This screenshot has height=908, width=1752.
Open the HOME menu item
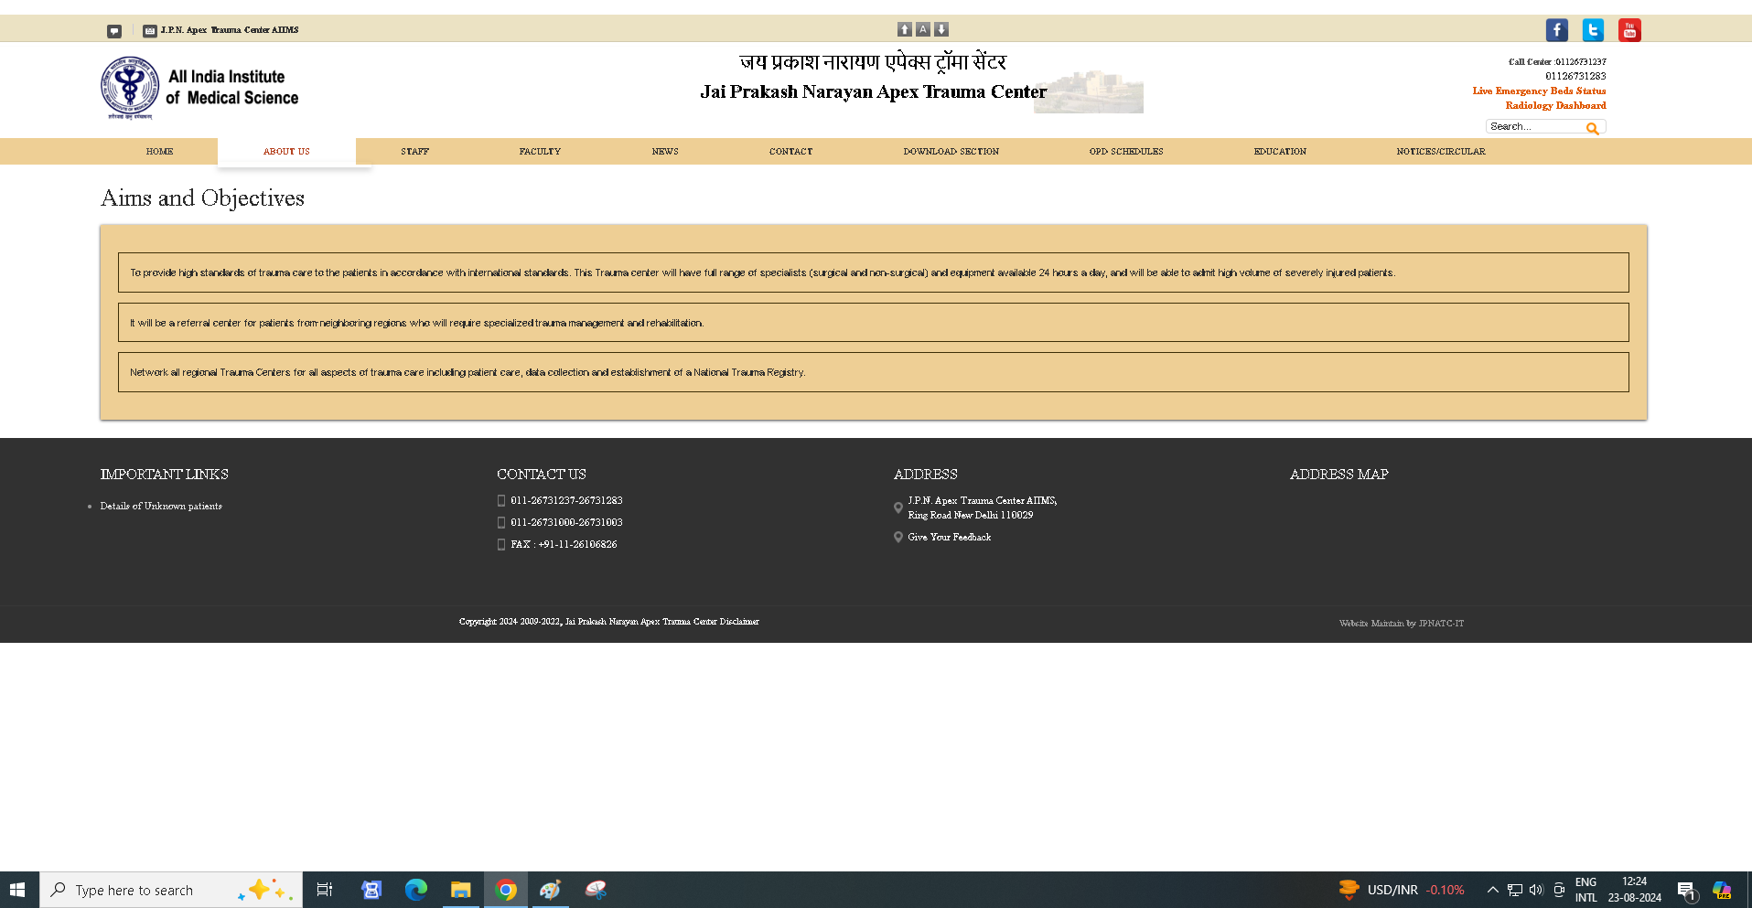coord(159,152)
